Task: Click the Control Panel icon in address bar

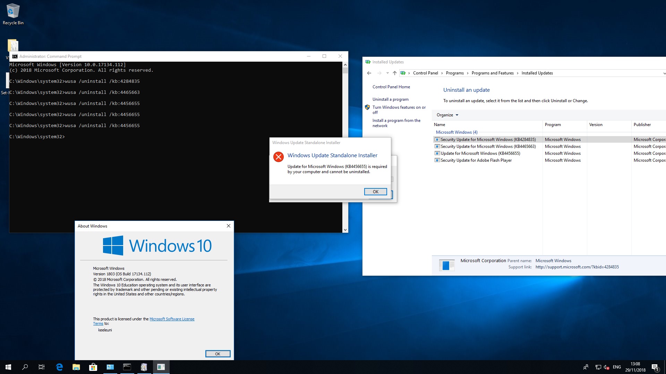Action: pyautogui.click(x=403, y=73)
